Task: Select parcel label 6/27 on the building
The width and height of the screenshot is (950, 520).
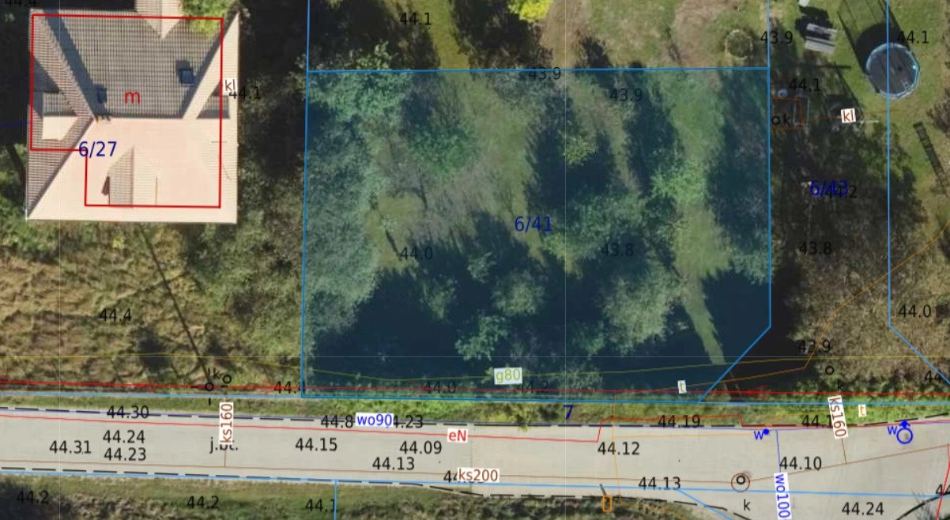Action: point(98,149)
